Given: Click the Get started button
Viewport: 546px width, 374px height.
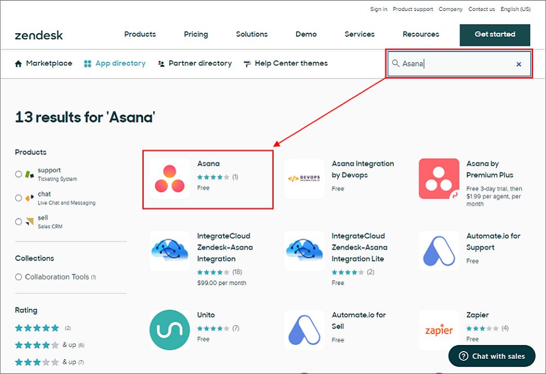Looking at the screenshot, I should coord(495,35).
